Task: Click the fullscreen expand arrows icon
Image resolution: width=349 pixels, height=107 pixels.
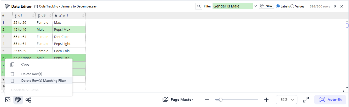Action: (306, 100)
